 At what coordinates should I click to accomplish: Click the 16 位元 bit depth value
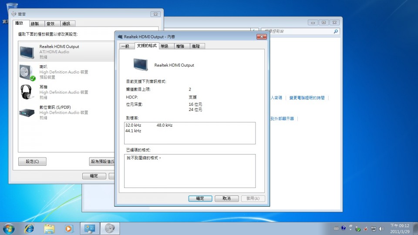coord(196,104)
